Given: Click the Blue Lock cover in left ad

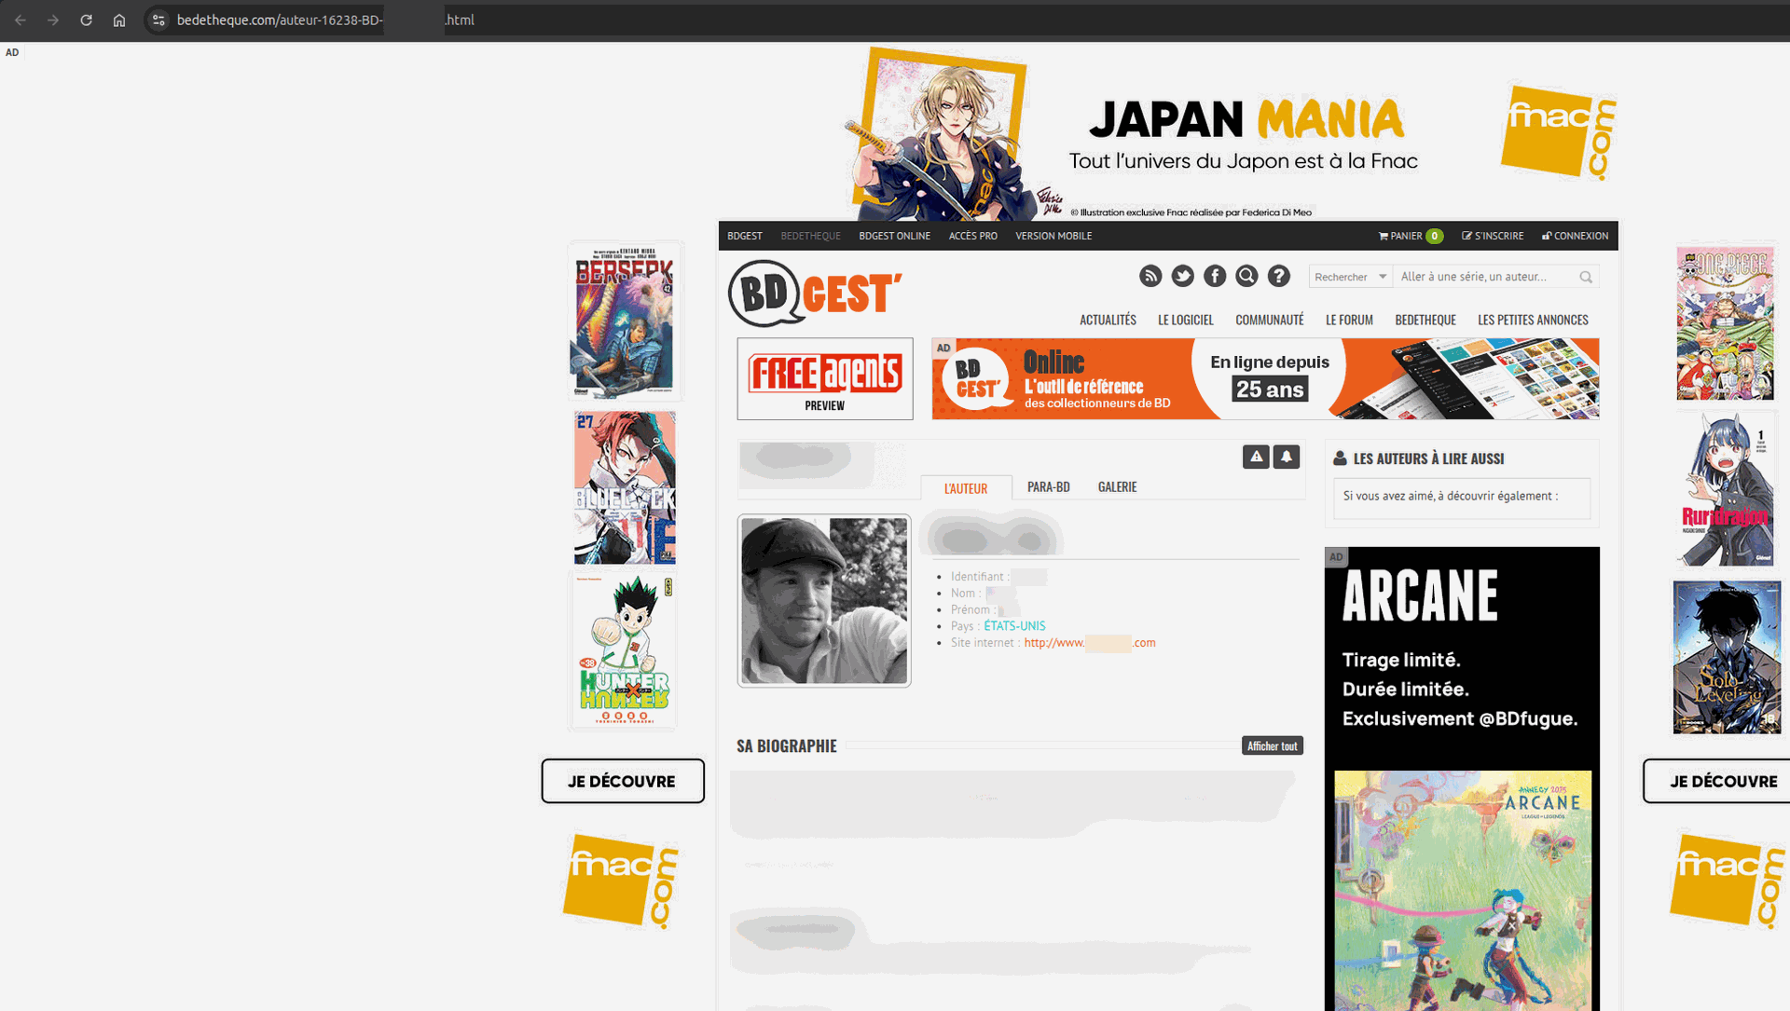Looking at the screenshot, I should point(625,488).
